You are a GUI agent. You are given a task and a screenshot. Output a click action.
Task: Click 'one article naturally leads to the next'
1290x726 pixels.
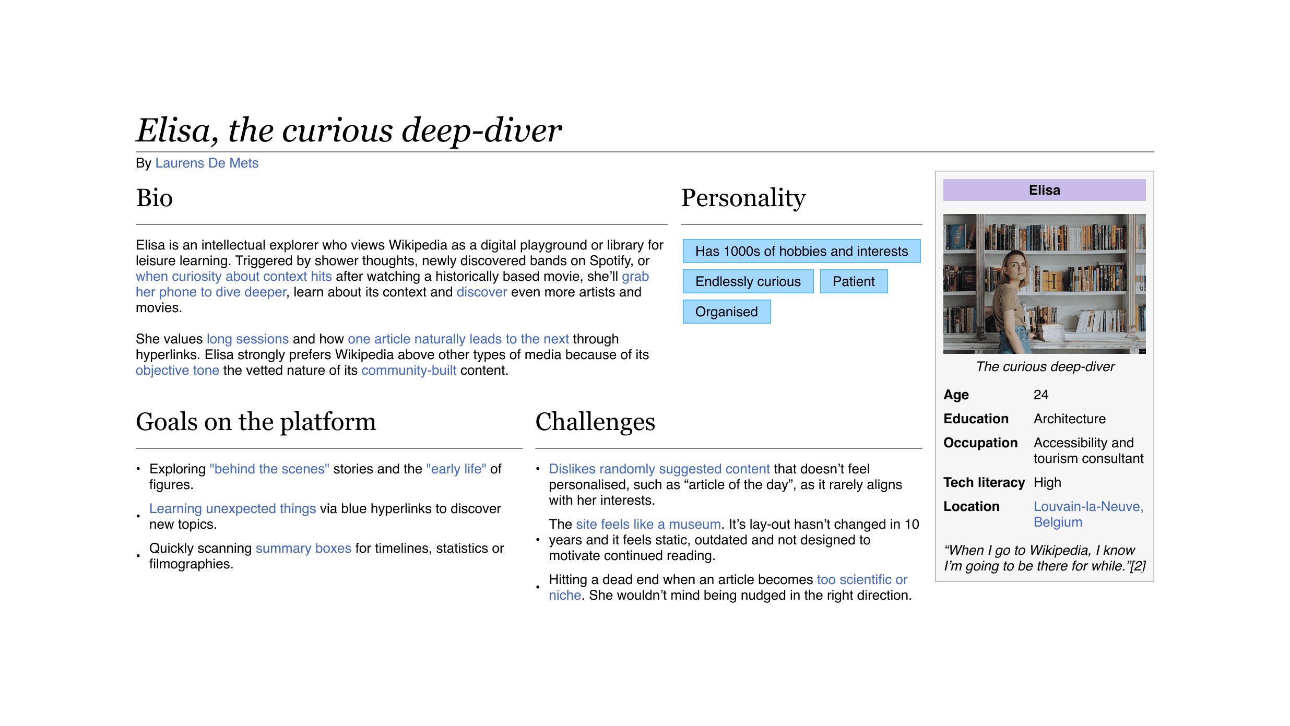(458, 339)
